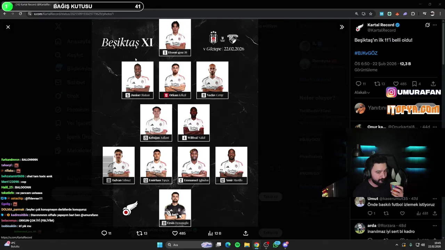Open Kartal Record profile name link
Viewport: 445px width, 250px height.
click(x=381, y=25)
